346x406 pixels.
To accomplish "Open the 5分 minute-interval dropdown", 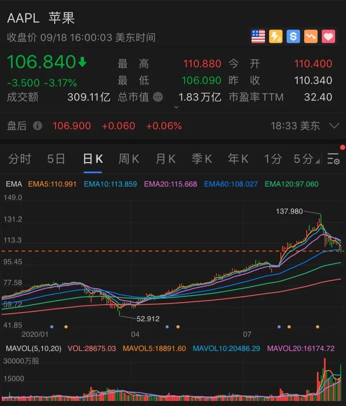I will pyautogui.click(x=306, y=159).
